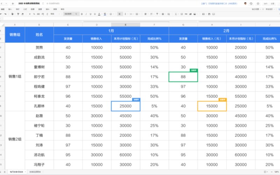Screen dimensions: 280x175
Task: Add a new sheet at the bottom
Action: pyautogui.click(x=5, y=172)
